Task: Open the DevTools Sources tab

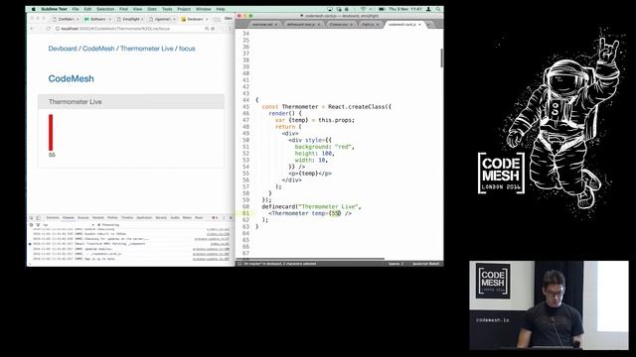Action: point(83,218)
